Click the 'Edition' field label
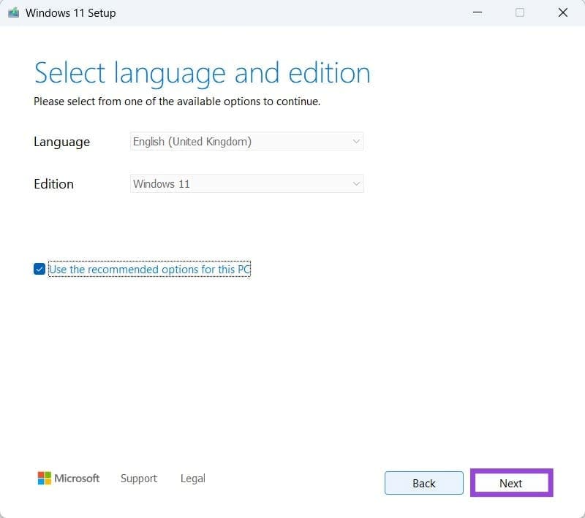This screenshot has width=585, height=518. point(53,184)
